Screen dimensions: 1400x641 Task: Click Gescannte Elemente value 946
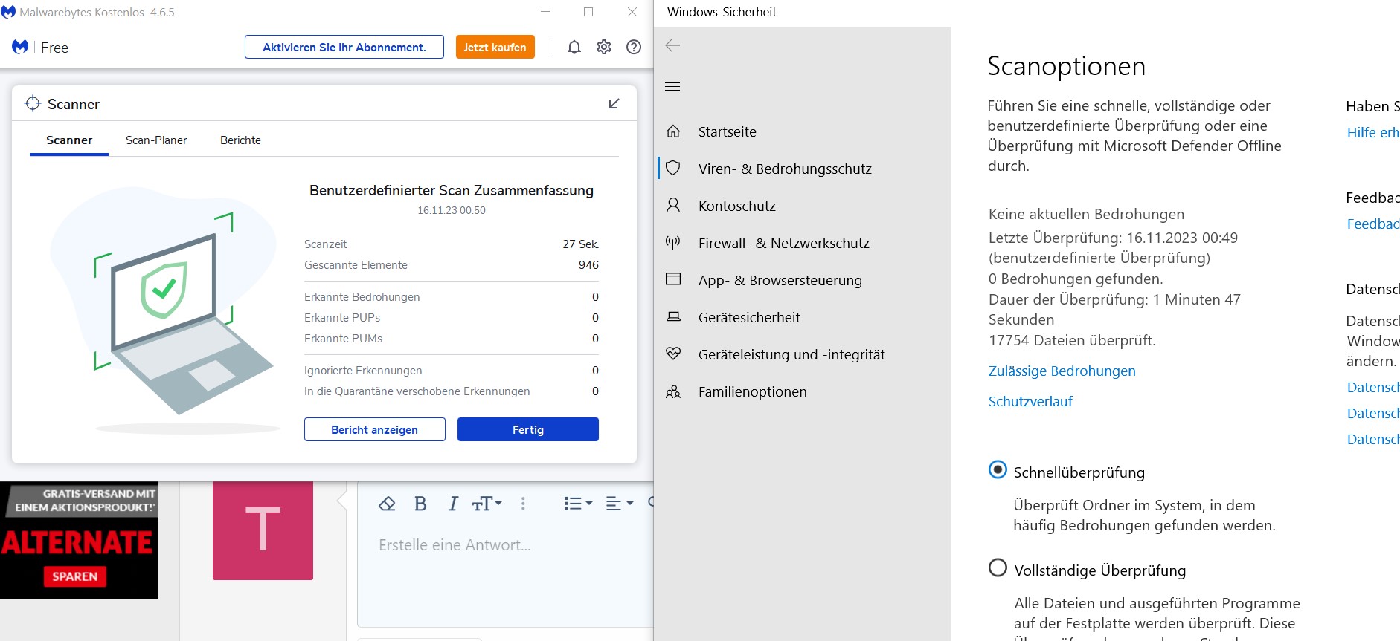click(x=588, y=264)
